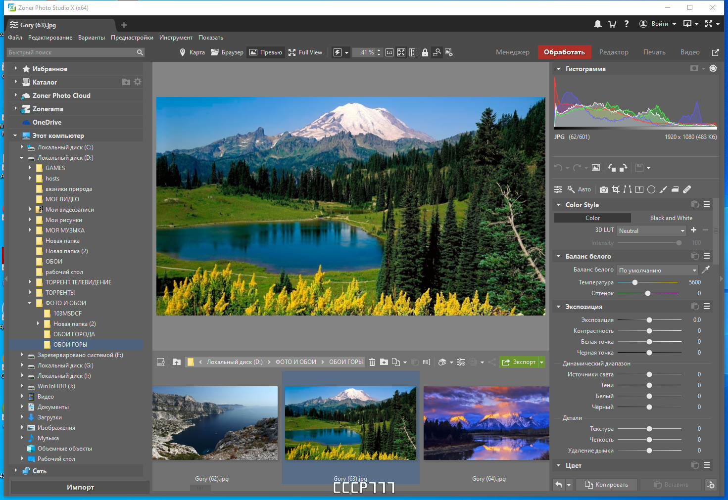Image resolution: width=728 pixels, height=500 pixels.
Task: Click the healing bandage tool icon
Action: coord(687,189)
